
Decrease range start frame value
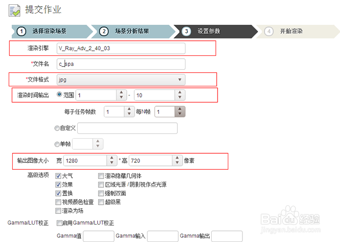point(121,97)
